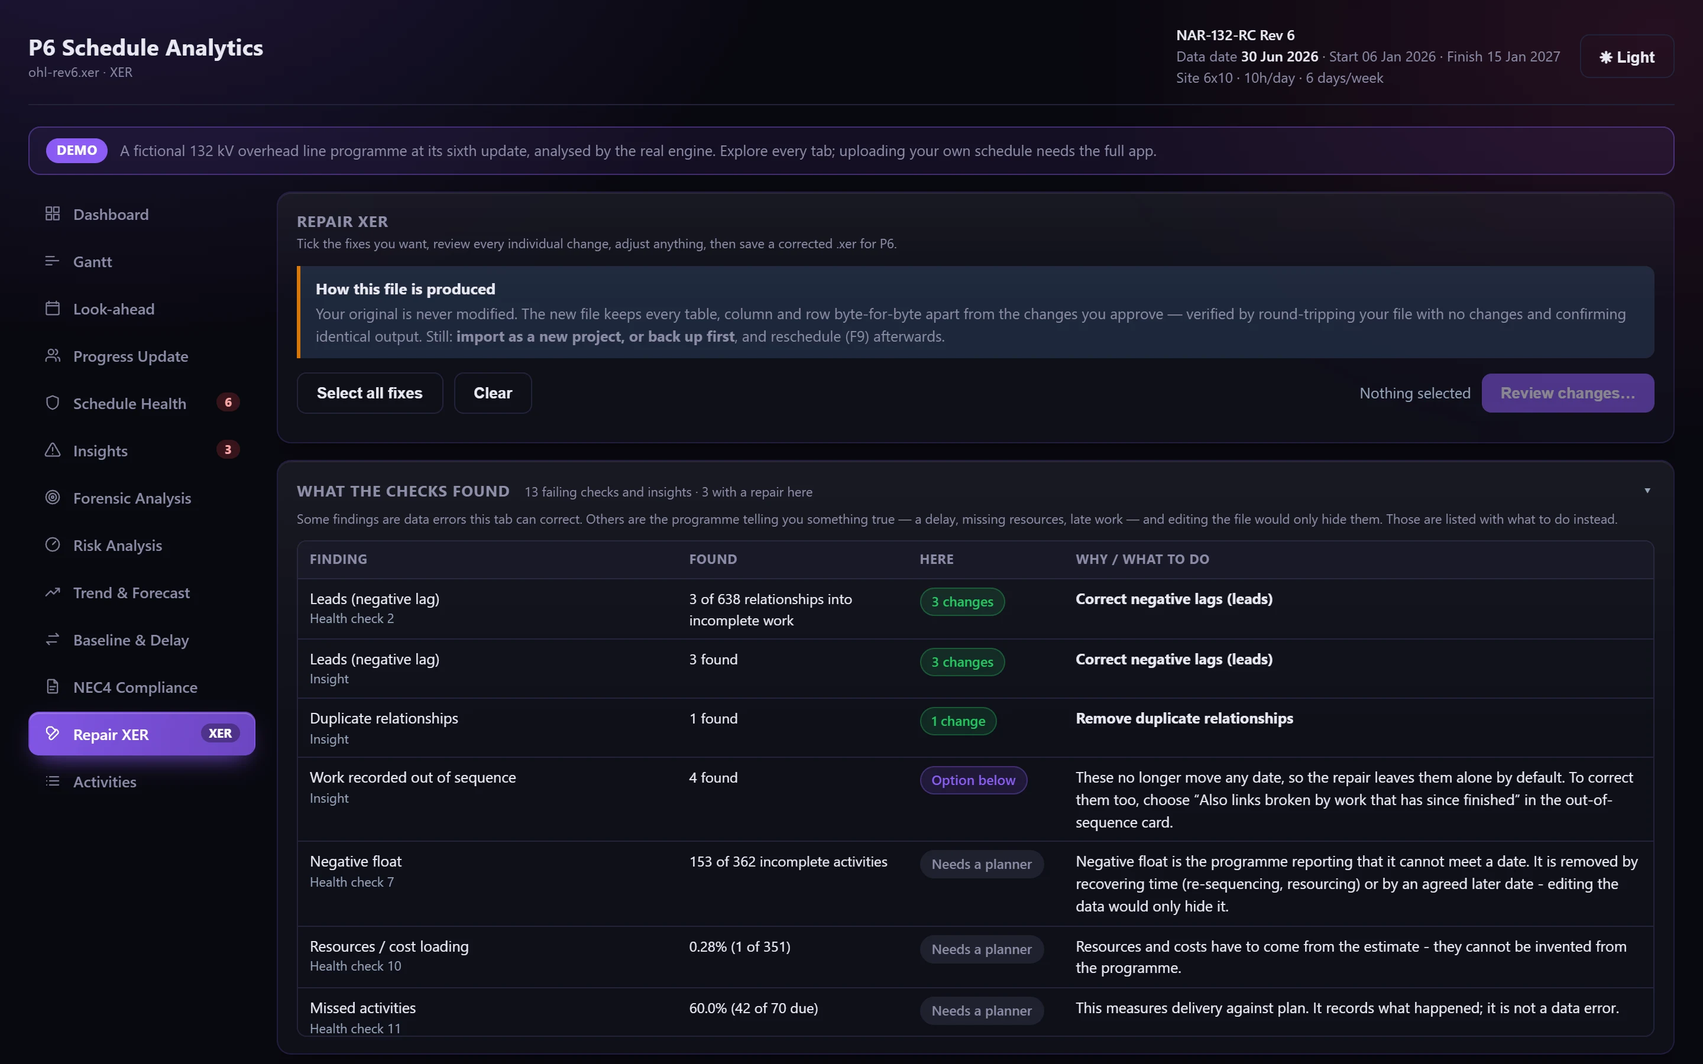Click Missed activities finding
Viewport: 1703px width, 1064px height.
pos(362,1008)
